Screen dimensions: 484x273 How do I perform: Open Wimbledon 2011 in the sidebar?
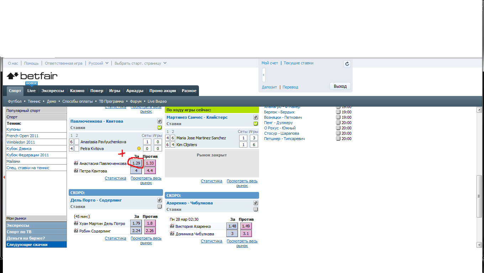click(x=21, y=142)
